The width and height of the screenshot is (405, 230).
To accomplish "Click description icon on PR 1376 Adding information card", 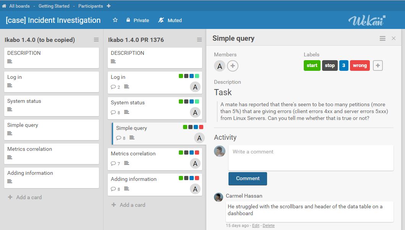I will pyautogui.click(x=126, y=188).
